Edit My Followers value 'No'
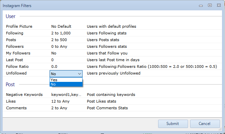Image resolution: width=225 pixels, height=134 pixels. (x=54, y=53)
